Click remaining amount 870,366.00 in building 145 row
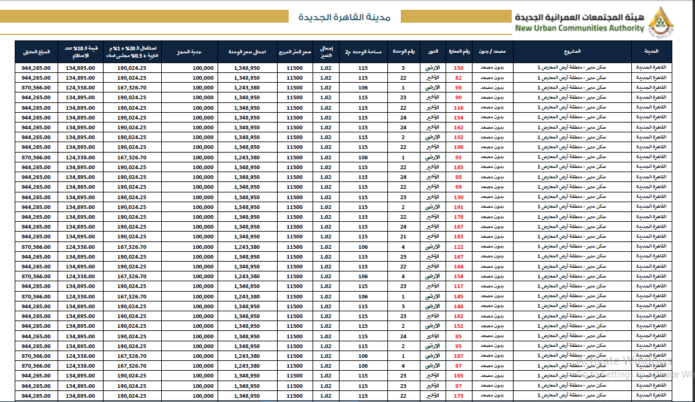The height and width of the screenshot is (402, 695). click(36, 297)
